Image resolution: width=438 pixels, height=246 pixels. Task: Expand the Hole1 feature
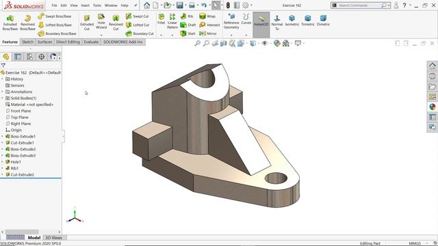click(3, 162)
